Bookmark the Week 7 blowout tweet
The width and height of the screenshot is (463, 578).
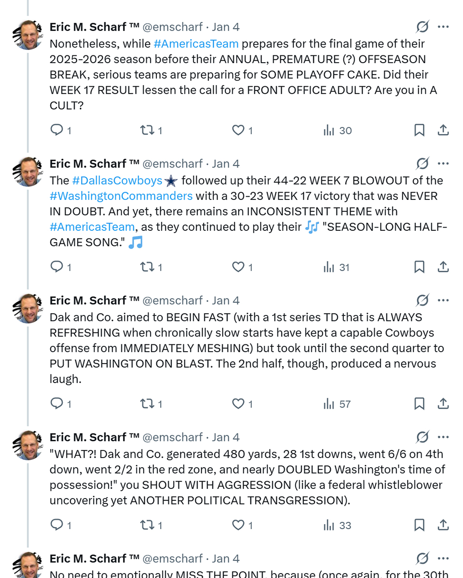tap(419, 267)
